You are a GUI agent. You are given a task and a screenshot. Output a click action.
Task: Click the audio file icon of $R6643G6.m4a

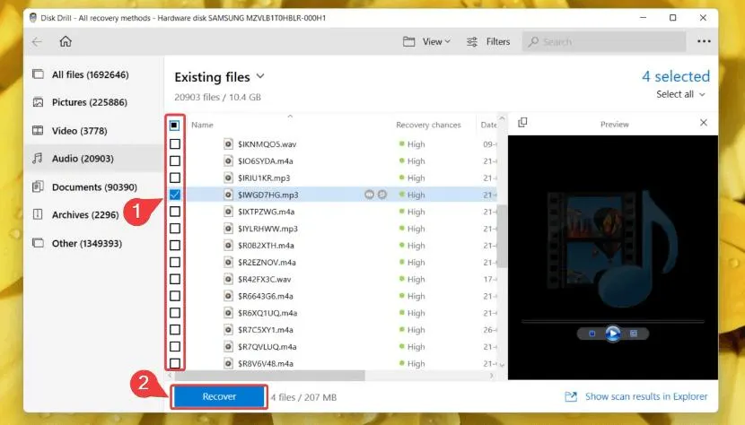tap(228, 296)
